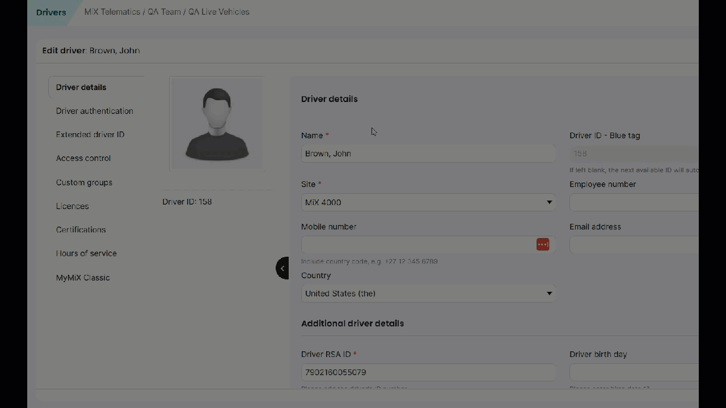Select the Driver details tab
This screenshot has width=726, height=408.
81,87
